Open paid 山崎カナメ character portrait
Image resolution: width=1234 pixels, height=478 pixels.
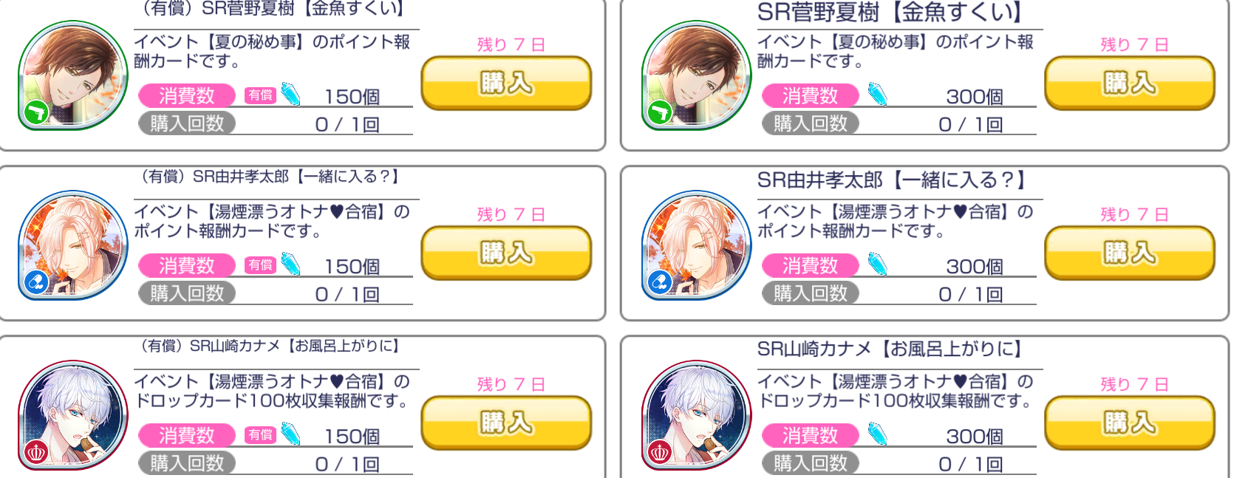coord(72,415)
